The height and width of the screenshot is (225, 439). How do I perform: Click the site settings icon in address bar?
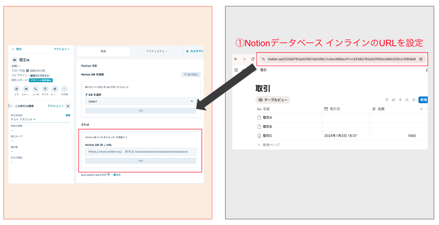coord(263,59)
